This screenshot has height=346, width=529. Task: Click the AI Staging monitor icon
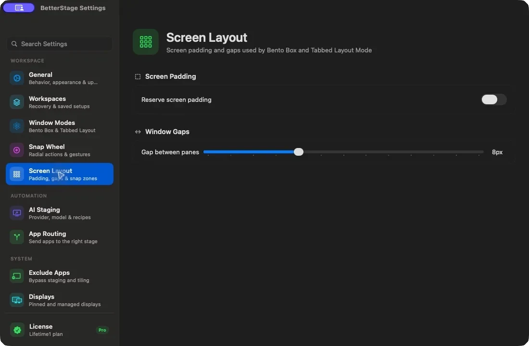tap(16, 213)
